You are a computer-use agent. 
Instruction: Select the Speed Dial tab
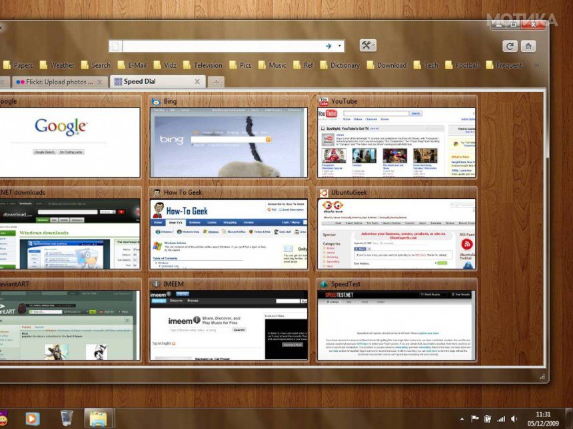(x=157, y=82)
